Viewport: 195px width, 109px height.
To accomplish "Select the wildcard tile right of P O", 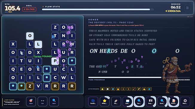I will click(x=72, y=61).
